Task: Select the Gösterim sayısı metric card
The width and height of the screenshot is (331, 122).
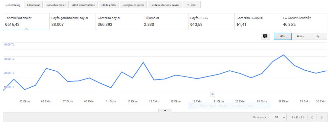Action: 119,22
